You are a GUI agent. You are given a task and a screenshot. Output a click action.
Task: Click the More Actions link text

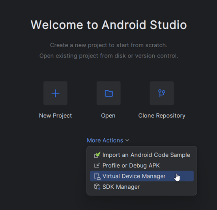(105, 140)
